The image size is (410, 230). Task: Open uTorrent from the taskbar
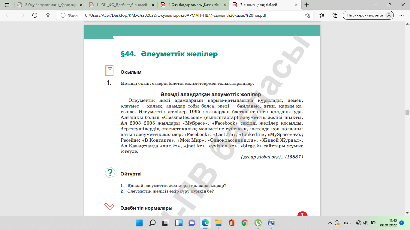(258, 223)
